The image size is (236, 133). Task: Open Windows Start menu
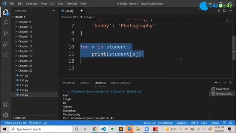pos(5,129)
